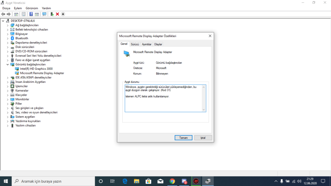Click the device status scrollbar down arrow
The height and width of the screenshot is (186, 331).
coord(204,110)
